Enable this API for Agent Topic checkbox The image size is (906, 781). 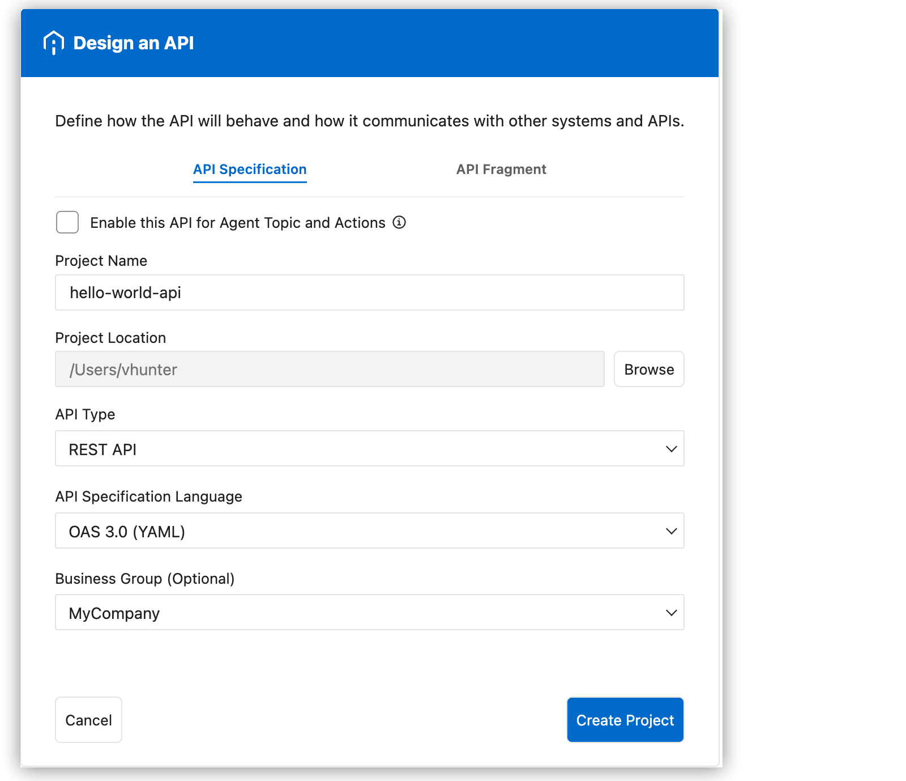point(67,222)
